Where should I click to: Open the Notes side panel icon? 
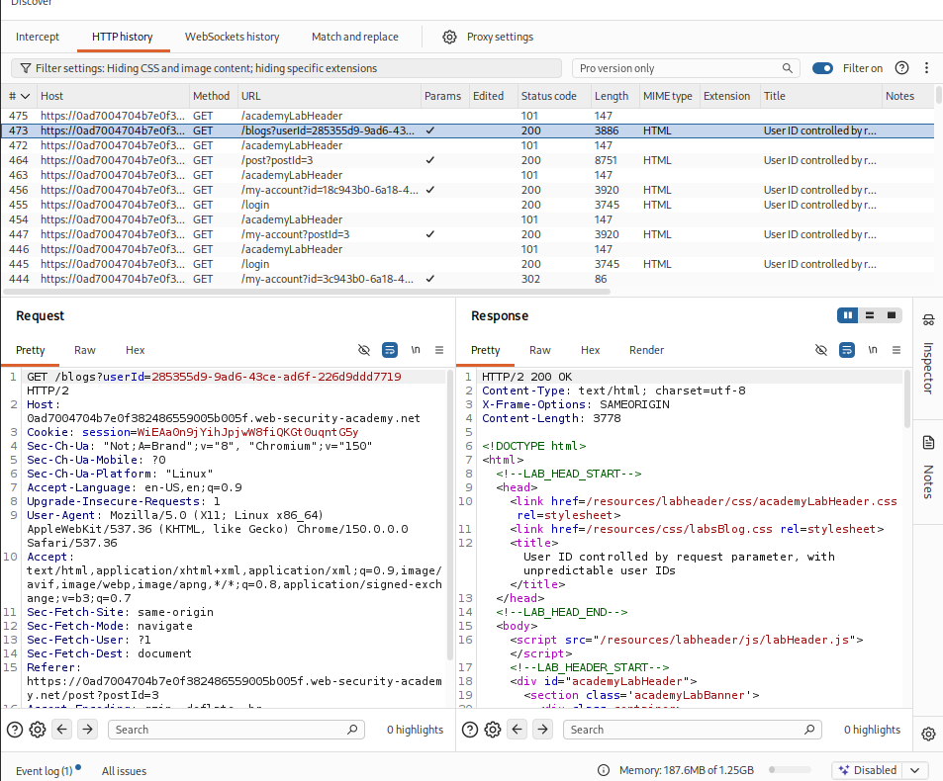(928, 443)
